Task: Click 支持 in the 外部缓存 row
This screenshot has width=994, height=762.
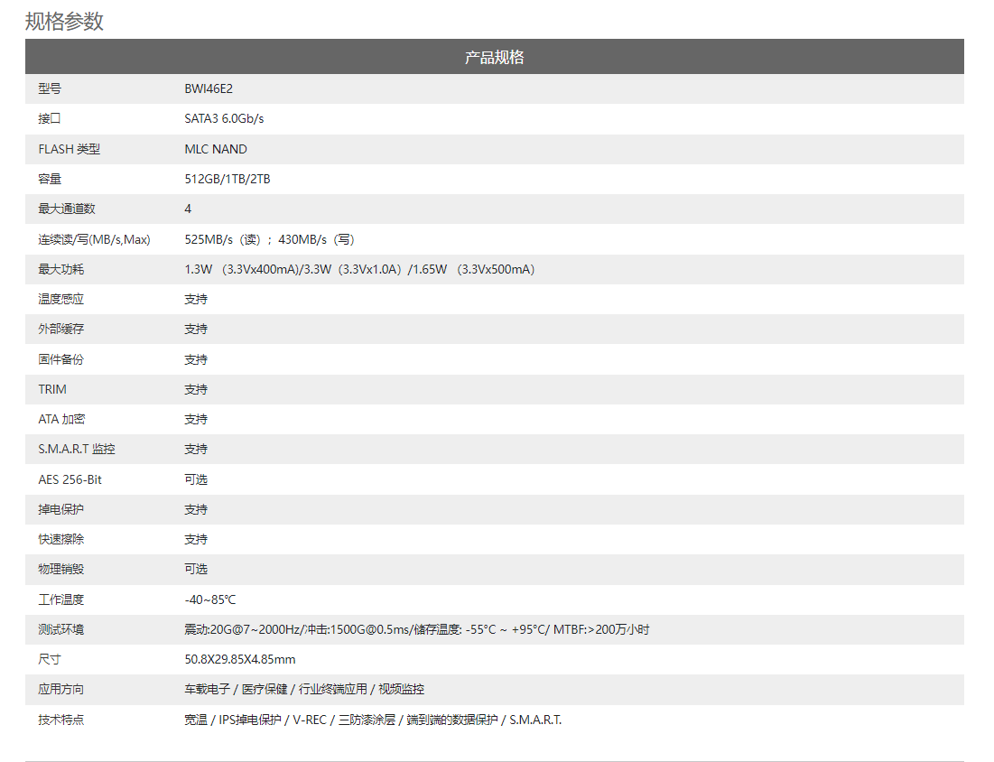Action: pos(196,329)
